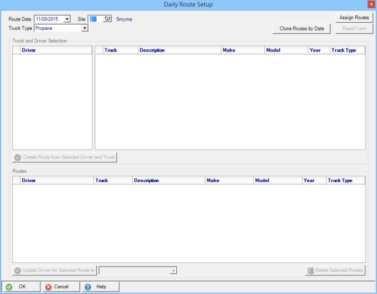Image resolution: width=377 pixels, height=294 pixels.
Task: Click the Site number input field
Action: pyautogui.click(x=95, y=19)
